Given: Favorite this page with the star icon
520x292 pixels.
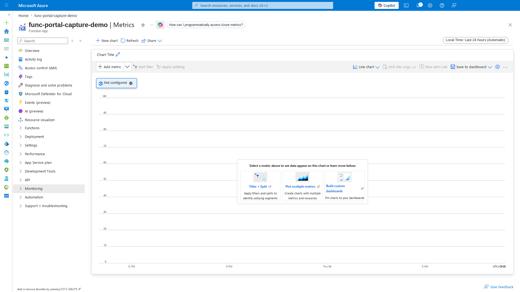Looking at the screenshot, I should [x=143, y=25].
